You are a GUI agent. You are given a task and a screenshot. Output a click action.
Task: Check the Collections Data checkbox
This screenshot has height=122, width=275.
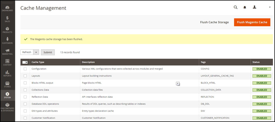pos(25,90)
